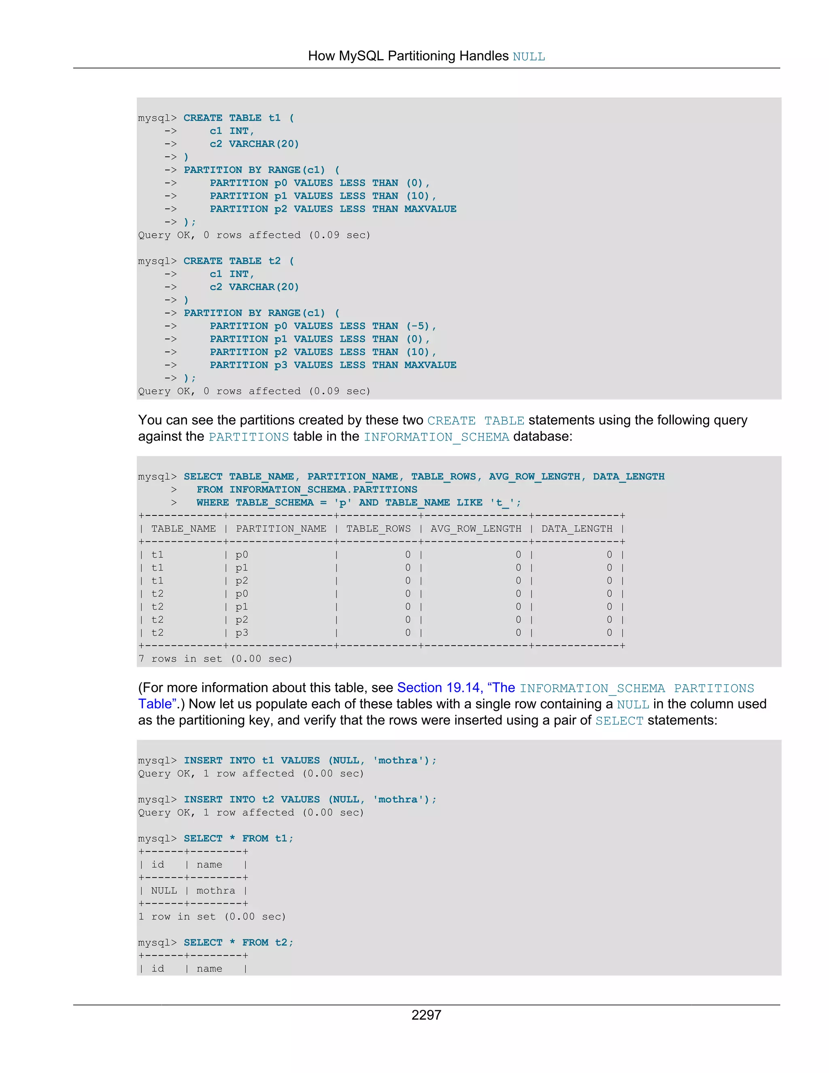This screenshot has width=829, height=1073.
Task: Click the 'INSERT INTO t1 VALUES (NULL, 'mothra');' line
Action: point(310,760)
